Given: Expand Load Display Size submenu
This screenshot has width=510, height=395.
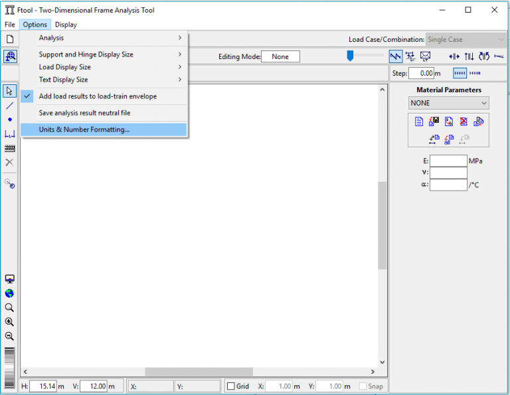Looking at the screenshot, I should 104,67.
